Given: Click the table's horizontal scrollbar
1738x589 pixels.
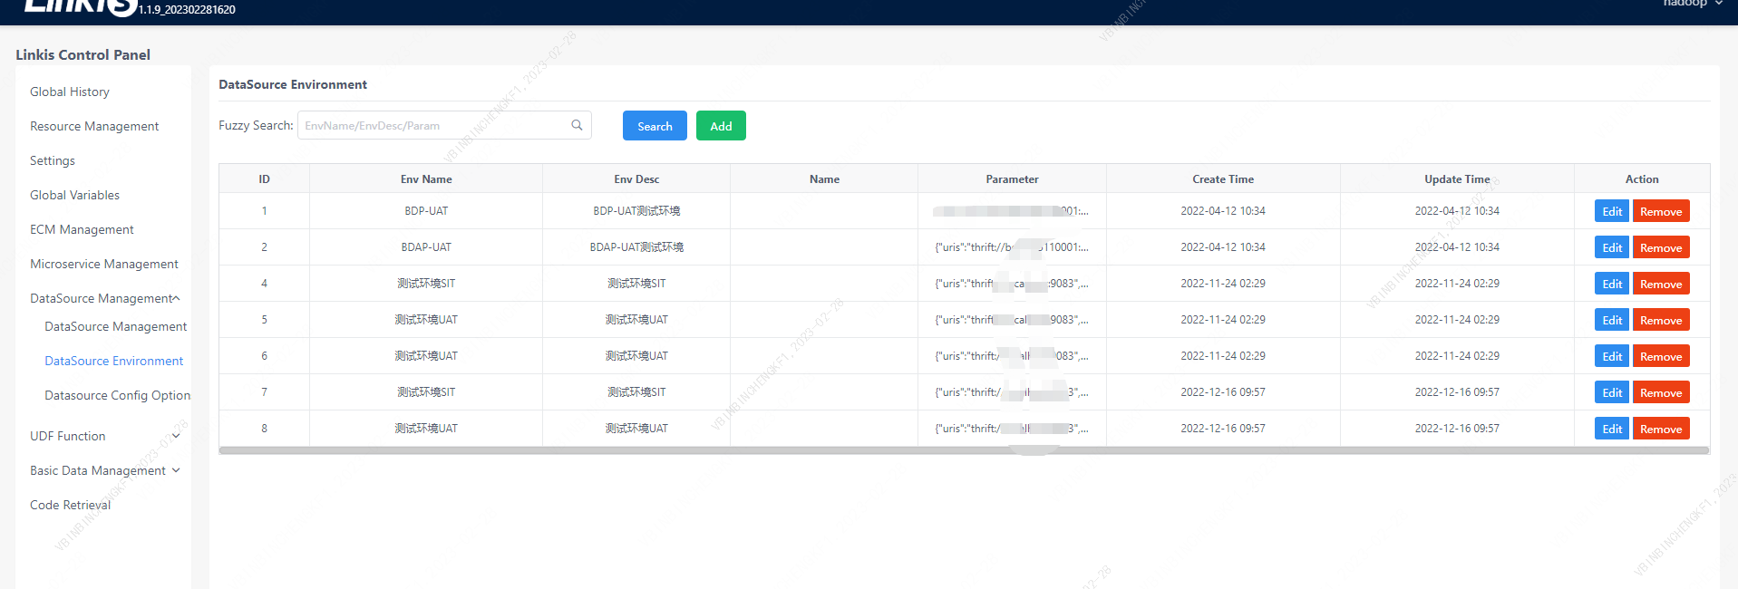Looking at the screenshot, I should [963, 450].
